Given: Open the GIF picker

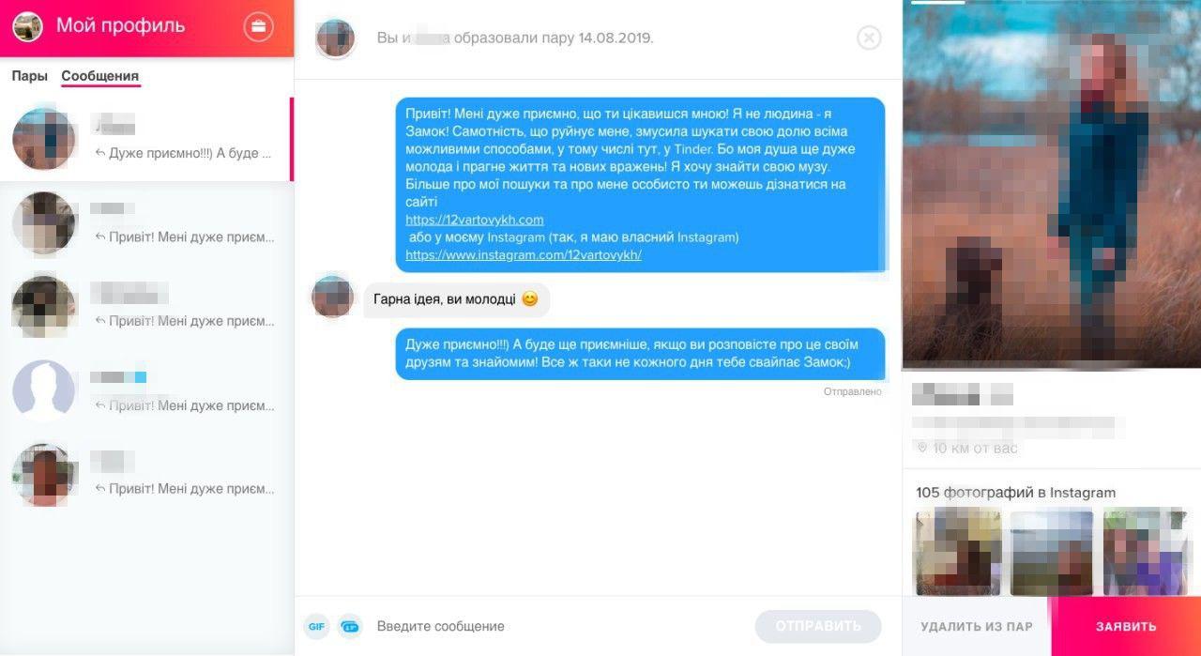Looking at the screenshot, I should pos(316,626).
